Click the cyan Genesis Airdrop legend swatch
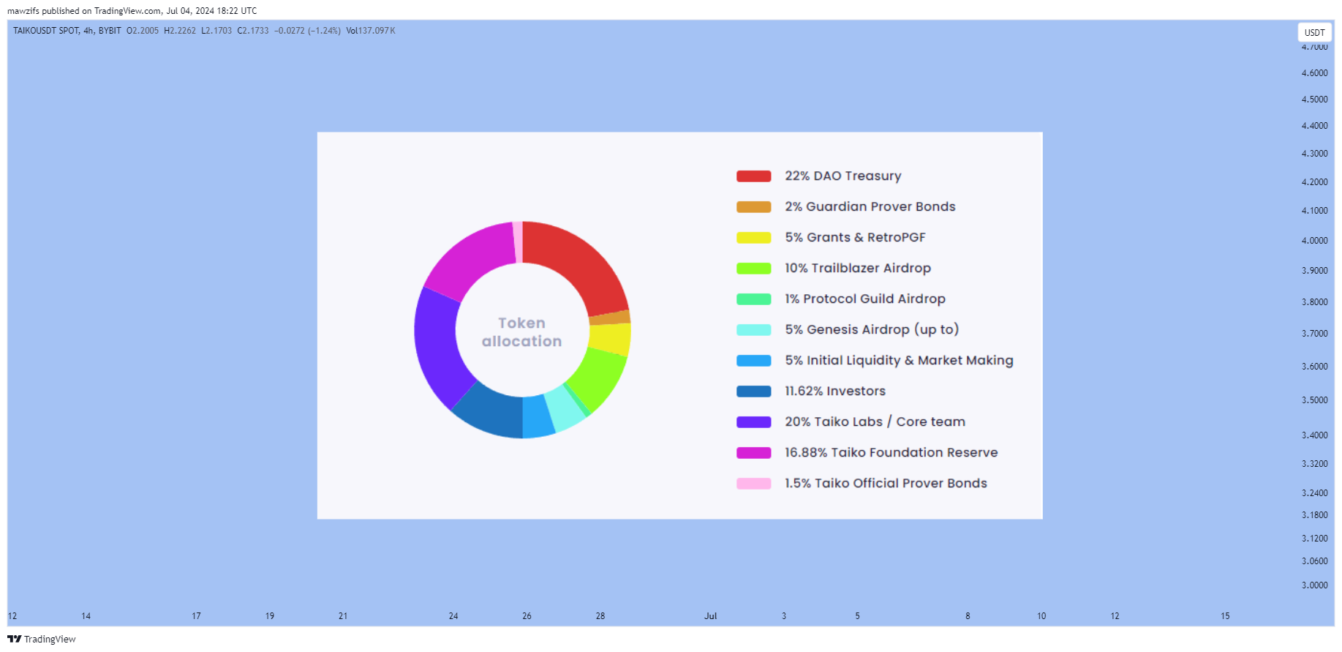 point(753,330)
